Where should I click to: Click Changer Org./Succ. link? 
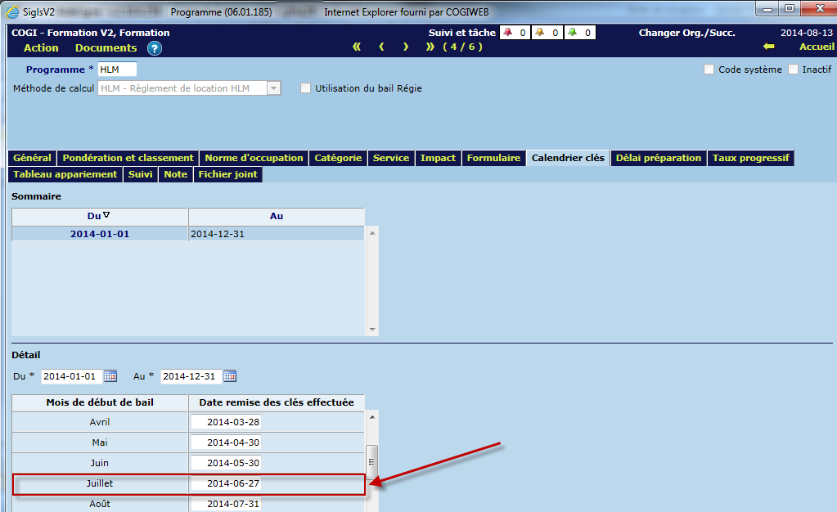[x=686, y=33]
